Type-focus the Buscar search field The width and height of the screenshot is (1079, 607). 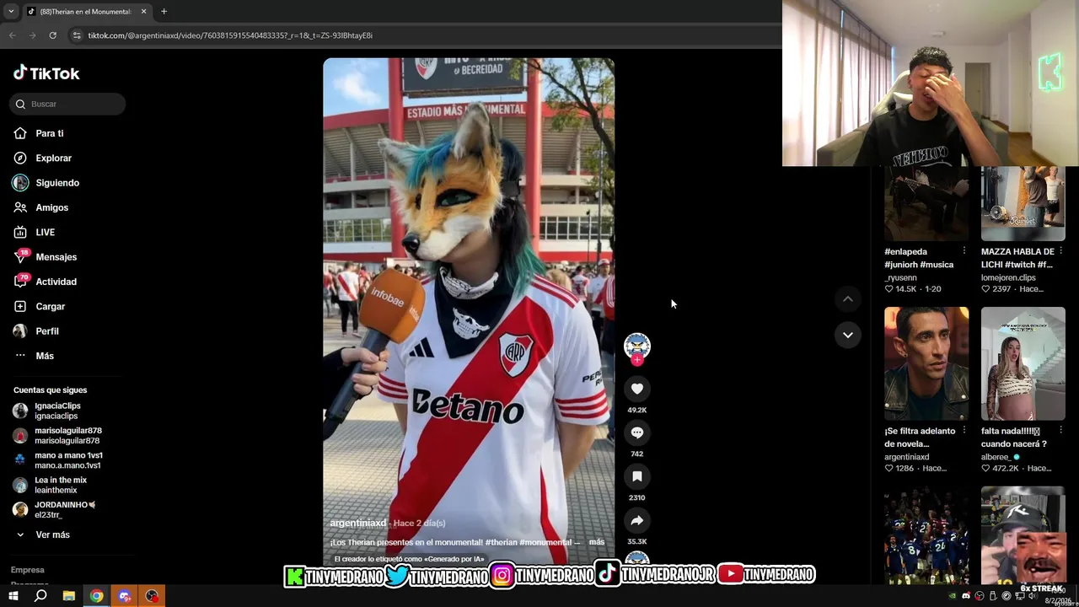[x=67, y=104]
